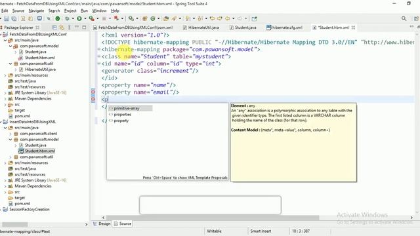The image size is (420, 236).
Task: Click the Last Edit Location arrow icon
Action: [x=212, y=18]
